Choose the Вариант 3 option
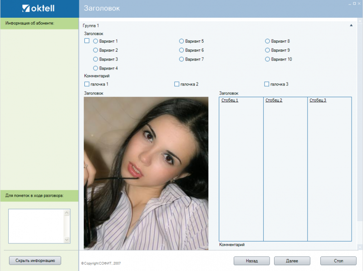363x271 pixels. [95, 59]
